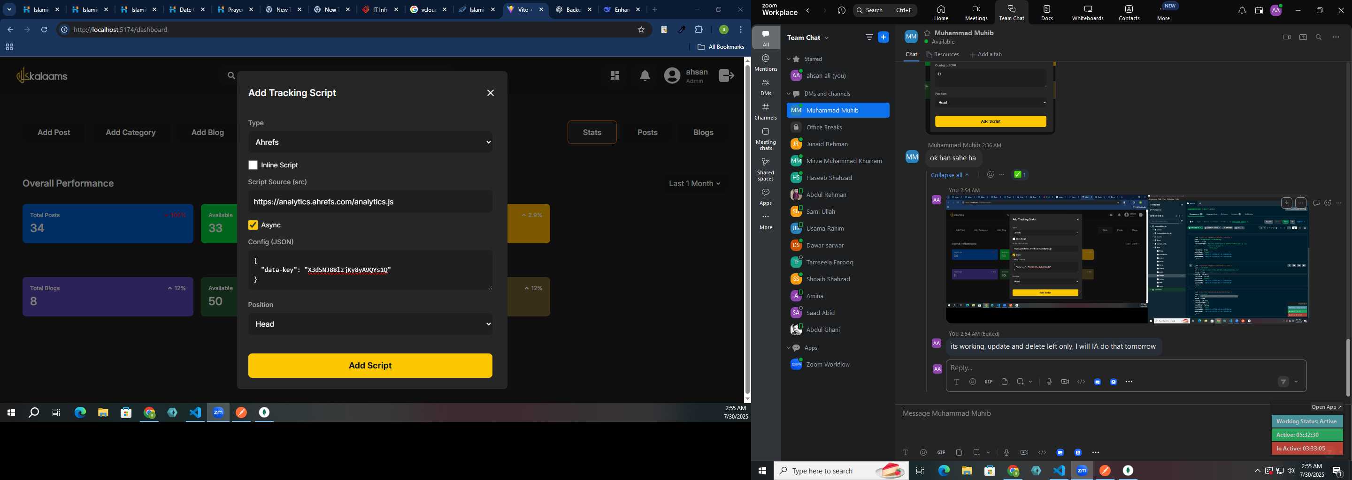Collapse DMs and channels section
1352x480 pixels.
pos(788,94)
